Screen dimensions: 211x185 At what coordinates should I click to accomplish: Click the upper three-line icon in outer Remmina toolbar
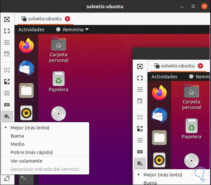7,42
